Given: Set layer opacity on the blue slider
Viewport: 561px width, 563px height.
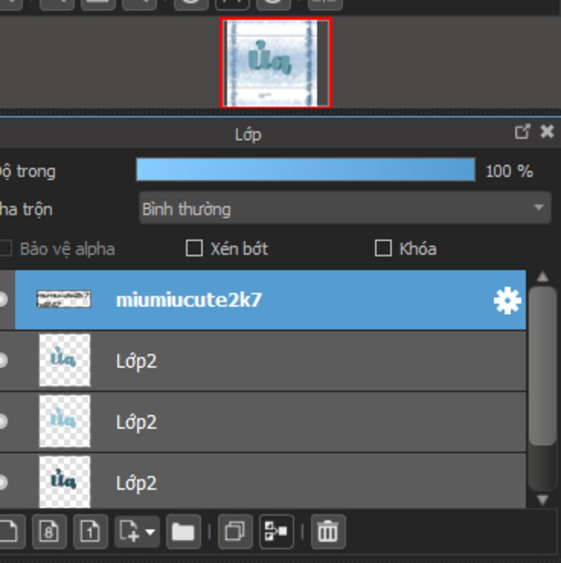Looking at the screenshot, I should [x=306, y=169].
